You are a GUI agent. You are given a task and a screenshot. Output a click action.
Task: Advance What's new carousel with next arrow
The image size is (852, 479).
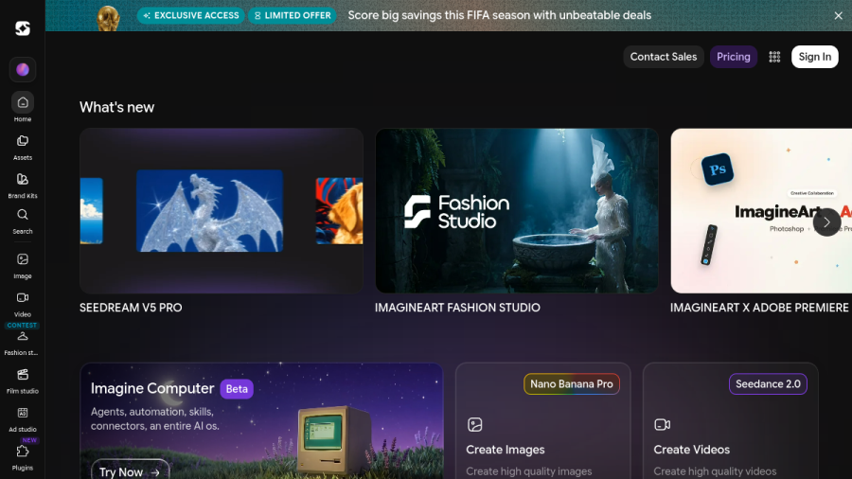pos(826,222)
